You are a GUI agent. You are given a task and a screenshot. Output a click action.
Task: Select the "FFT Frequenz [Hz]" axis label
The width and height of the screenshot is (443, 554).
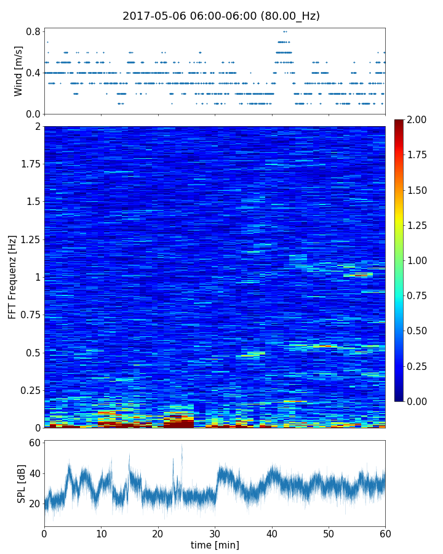point(12,277)
